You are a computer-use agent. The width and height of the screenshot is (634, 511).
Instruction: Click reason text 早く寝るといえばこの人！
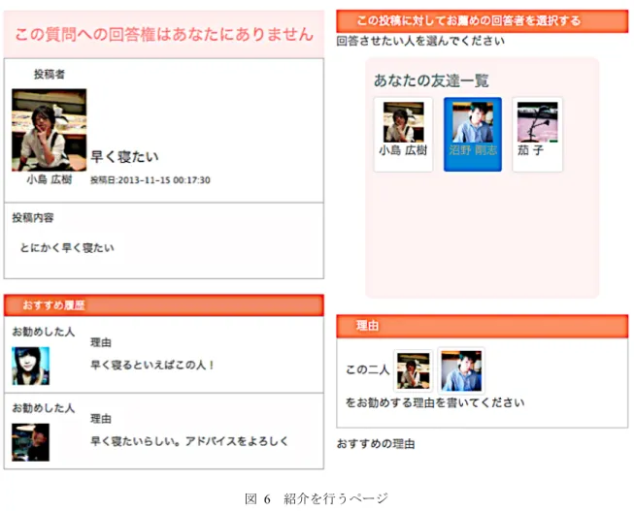pyautogui.click(x=152, y=365)
